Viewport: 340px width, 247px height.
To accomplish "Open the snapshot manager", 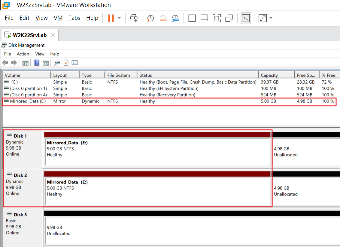I will pos(175,18).
